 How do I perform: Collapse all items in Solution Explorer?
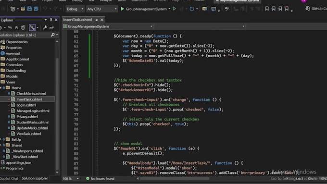pos(16,27)
